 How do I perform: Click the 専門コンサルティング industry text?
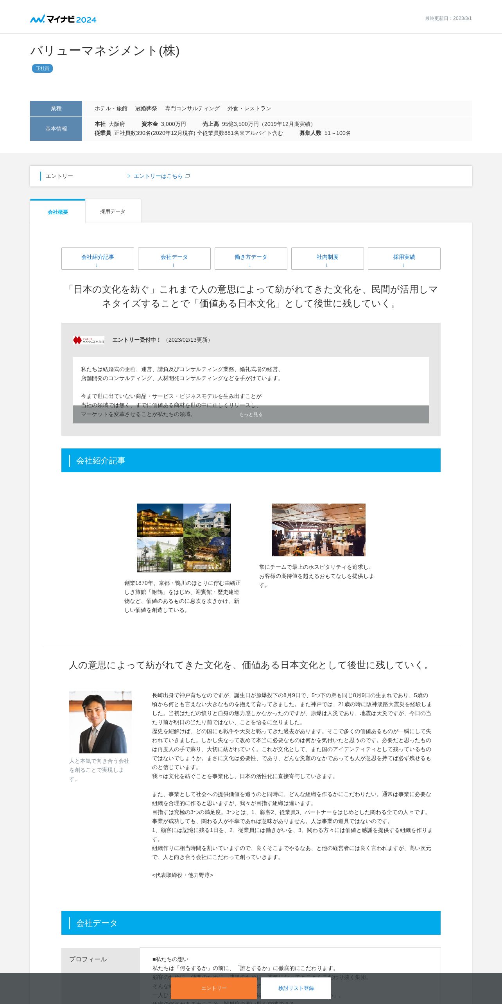click(192, 108)
